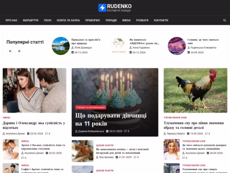Click kissing couple thumbnail beside Артем і Оксана
Image resolution: width=230 pixels, height=173 pixels.
(11, 149)
